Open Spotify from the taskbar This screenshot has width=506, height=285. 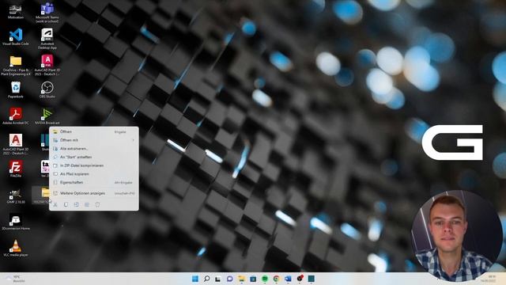pyautogui.click(x=265, y=279)
